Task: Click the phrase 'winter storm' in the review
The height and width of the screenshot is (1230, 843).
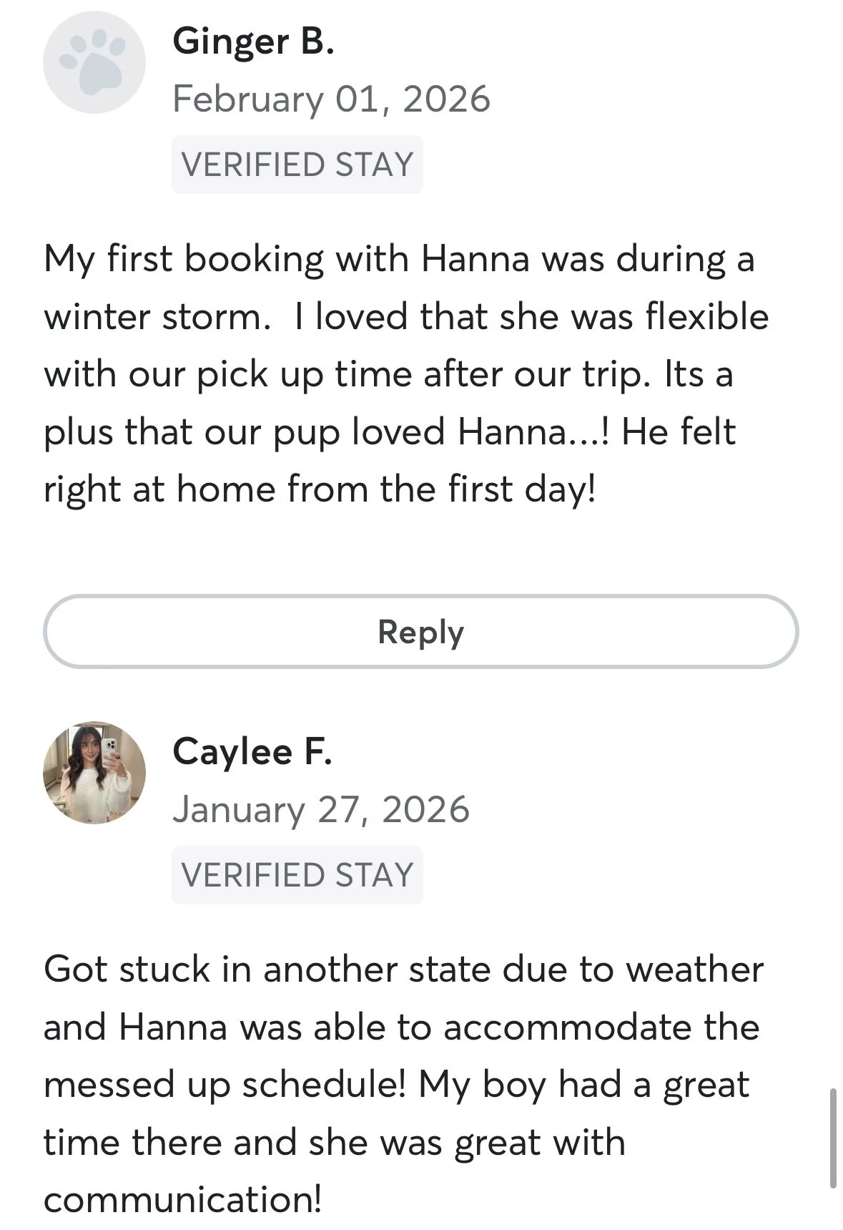Action: [x=153, y=317]
